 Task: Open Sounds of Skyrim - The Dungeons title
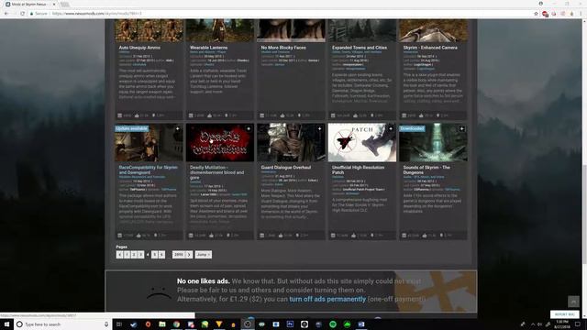click(426, 170)
